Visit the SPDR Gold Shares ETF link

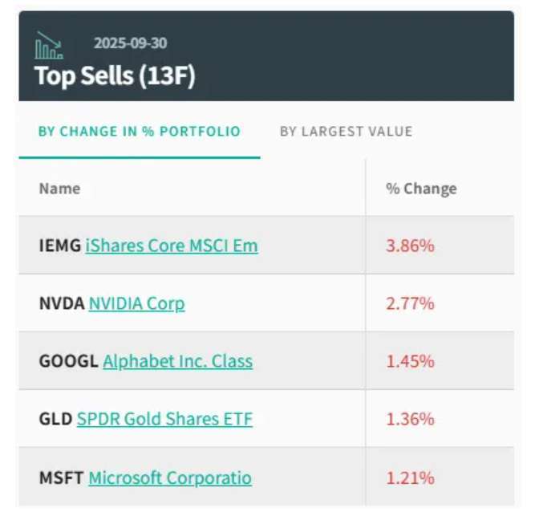point(164,419)
